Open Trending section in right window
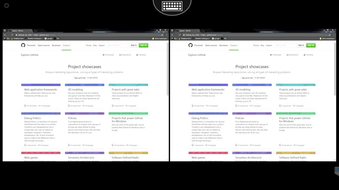This screenshot has height=190, width=339. click(x=308, y=55)
